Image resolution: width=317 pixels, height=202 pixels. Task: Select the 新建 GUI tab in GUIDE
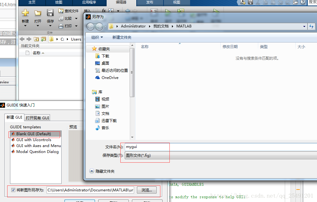coord(14,117)
